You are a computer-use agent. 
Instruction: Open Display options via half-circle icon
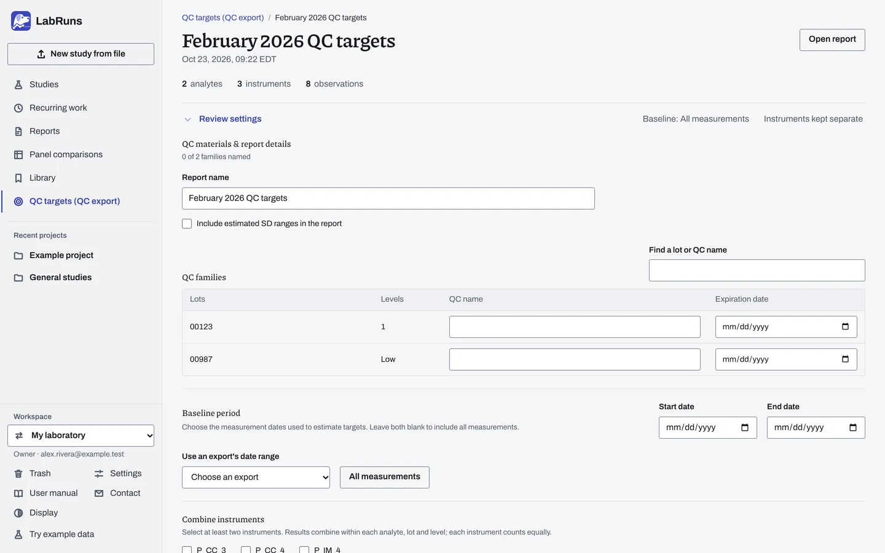coord(18,513)
